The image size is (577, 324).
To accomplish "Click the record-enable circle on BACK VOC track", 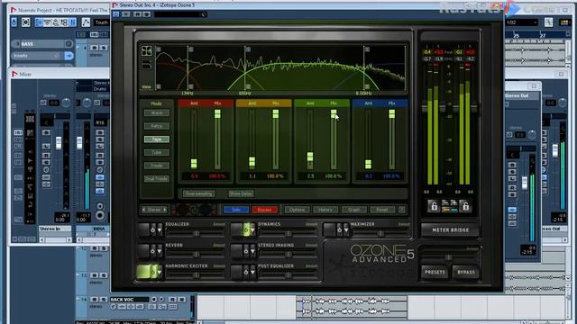I will [154, 300].
